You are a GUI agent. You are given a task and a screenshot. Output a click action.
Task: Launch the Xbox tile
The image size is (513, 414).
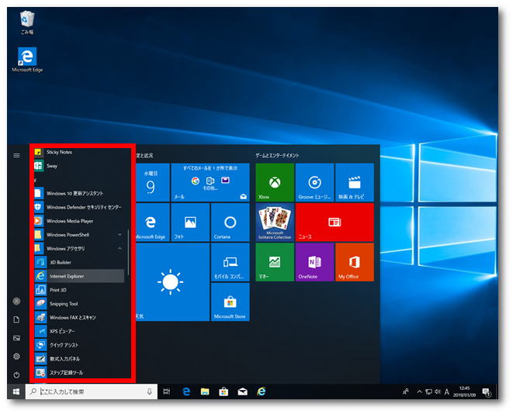coord(275,182)
